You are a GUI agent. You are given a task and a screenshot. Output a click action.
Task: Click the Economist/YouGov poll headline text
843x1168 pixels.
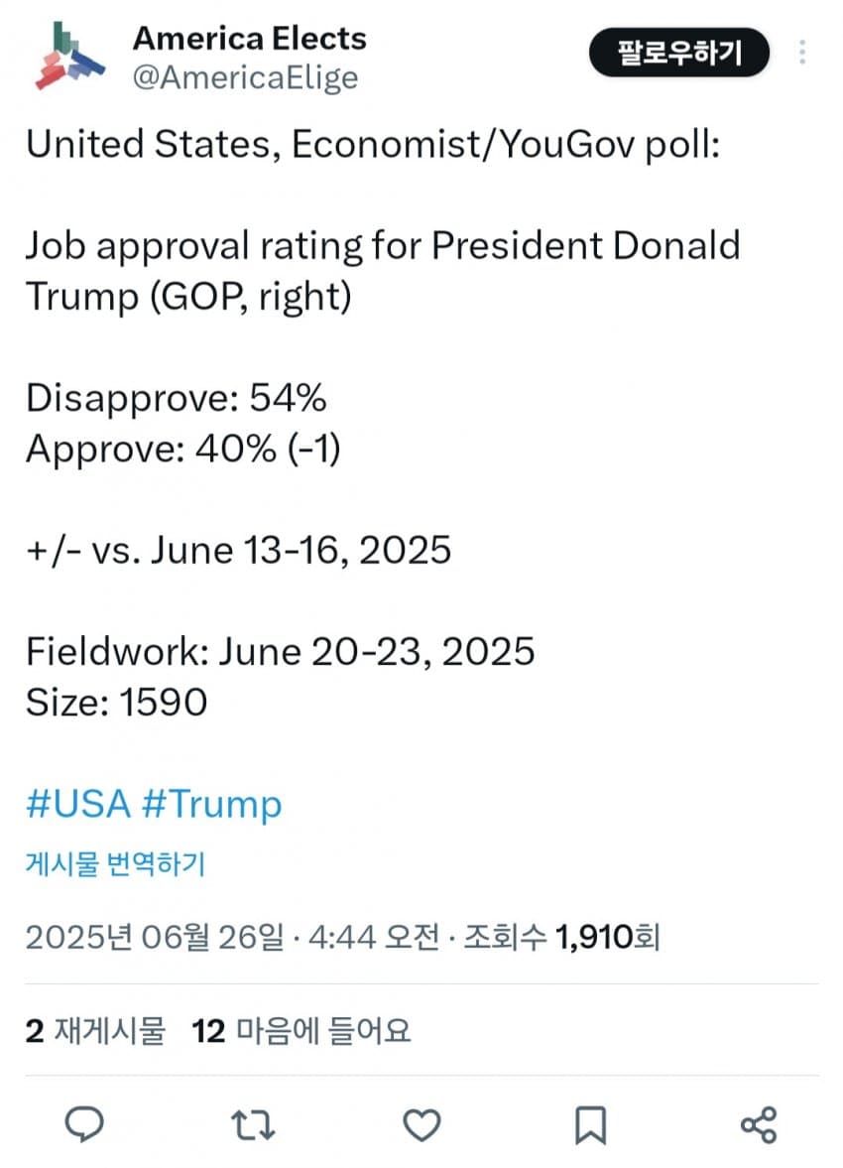(373, 145)
